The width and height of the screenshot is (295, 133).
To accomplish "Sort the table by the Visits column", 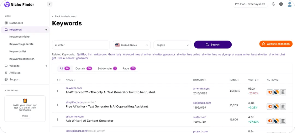I will (x=253, y=80).
